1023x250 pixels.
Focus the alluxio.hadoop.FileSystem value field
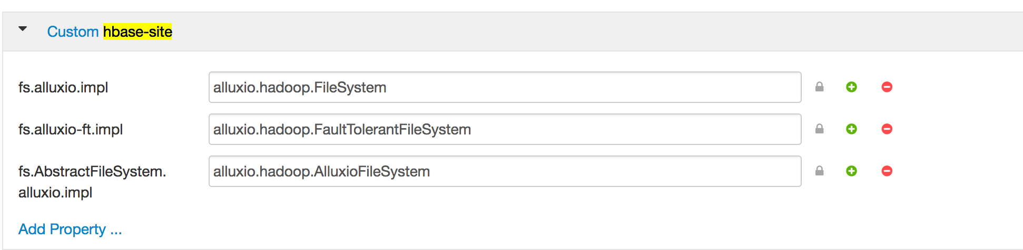[x=505, y=87]
